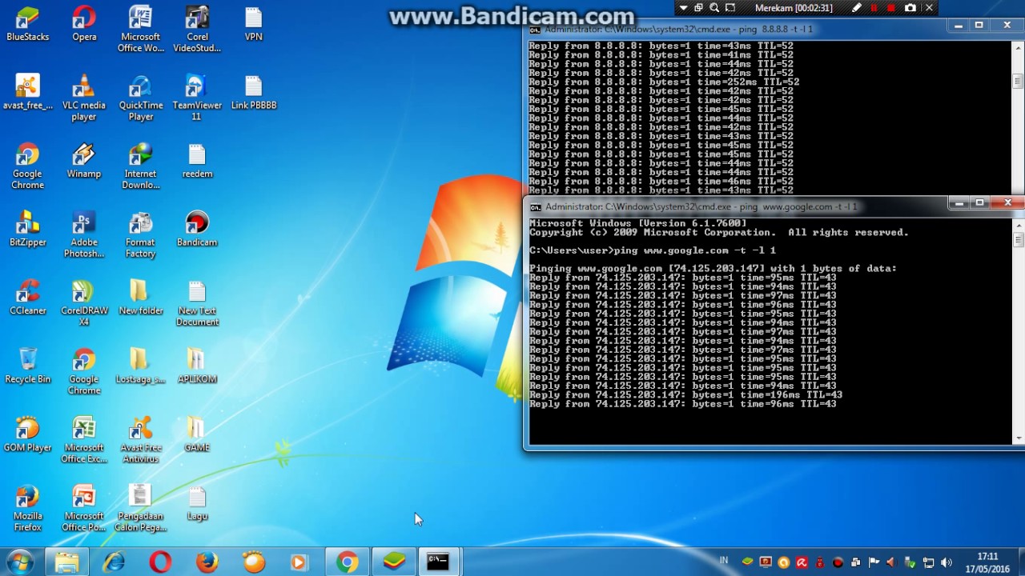This screenshot has width=1025, height=576.
Task: Click the Bandicam window-mode icon
Action: (698, 8)
